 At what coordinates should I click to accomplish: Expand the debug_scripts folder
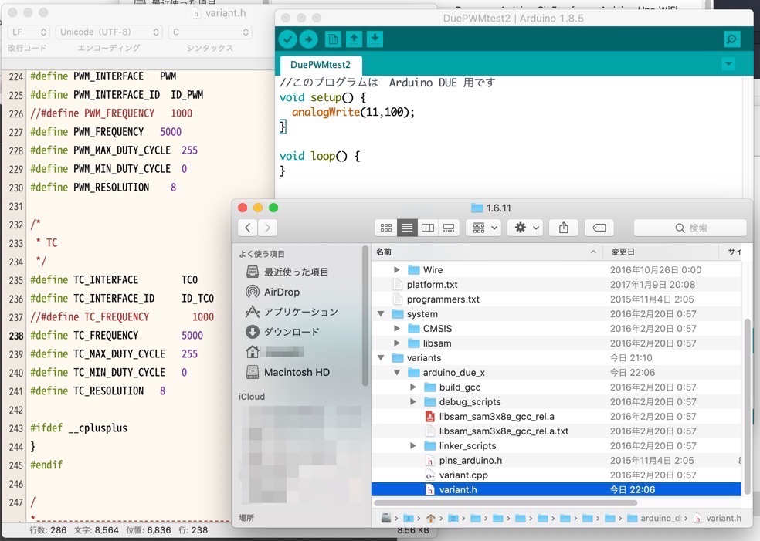(413, 401)
